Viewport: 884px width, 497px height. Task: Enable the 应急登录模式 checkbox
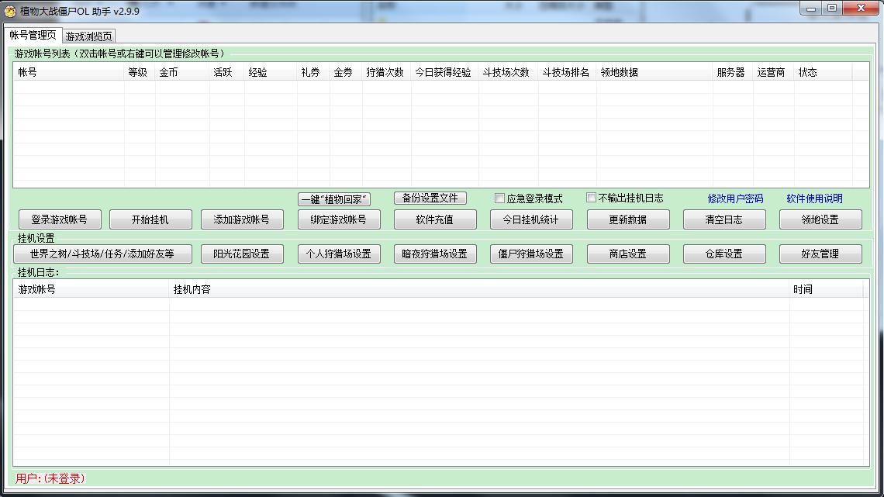coord(499,198)
